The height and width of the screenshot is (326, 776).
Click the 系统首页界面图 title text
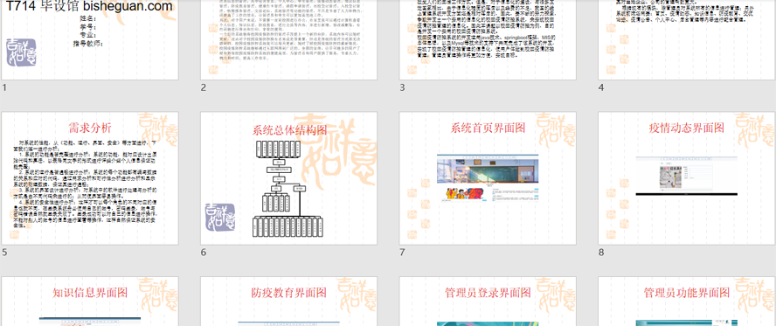tap(488, 128)
